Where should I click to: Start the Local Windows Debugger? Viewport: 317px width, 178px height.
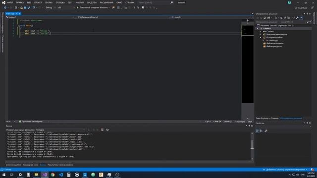click(x=92, y=8)
